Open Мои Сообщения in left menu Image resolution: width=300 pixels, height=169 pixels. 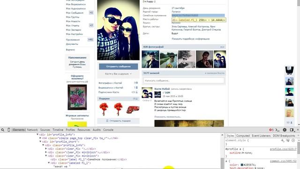[x=75, y=13]
